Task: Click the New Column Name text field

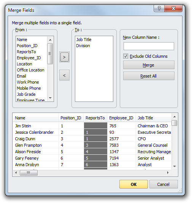Action: pos(149,46)
